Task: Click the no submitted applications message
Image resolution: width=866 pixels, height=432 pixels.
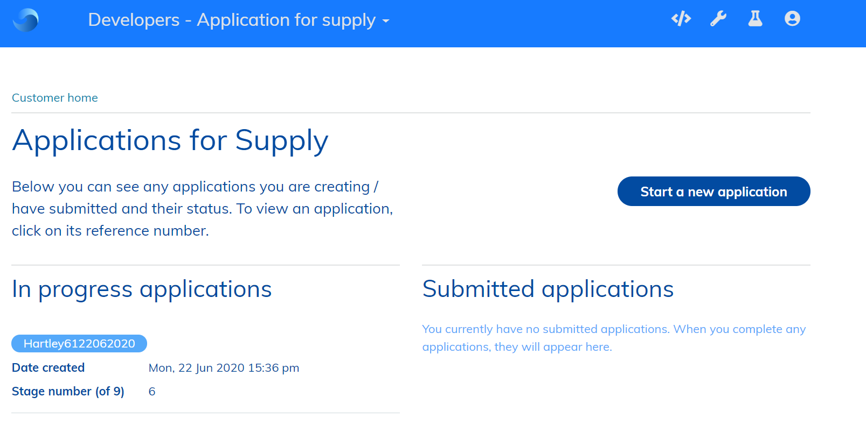Action: pos(614,338)
